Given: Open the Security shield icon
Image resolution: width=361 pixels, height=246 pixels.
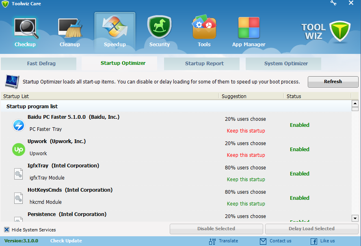Looking at the screenshot, I should [x=159, y=27].
